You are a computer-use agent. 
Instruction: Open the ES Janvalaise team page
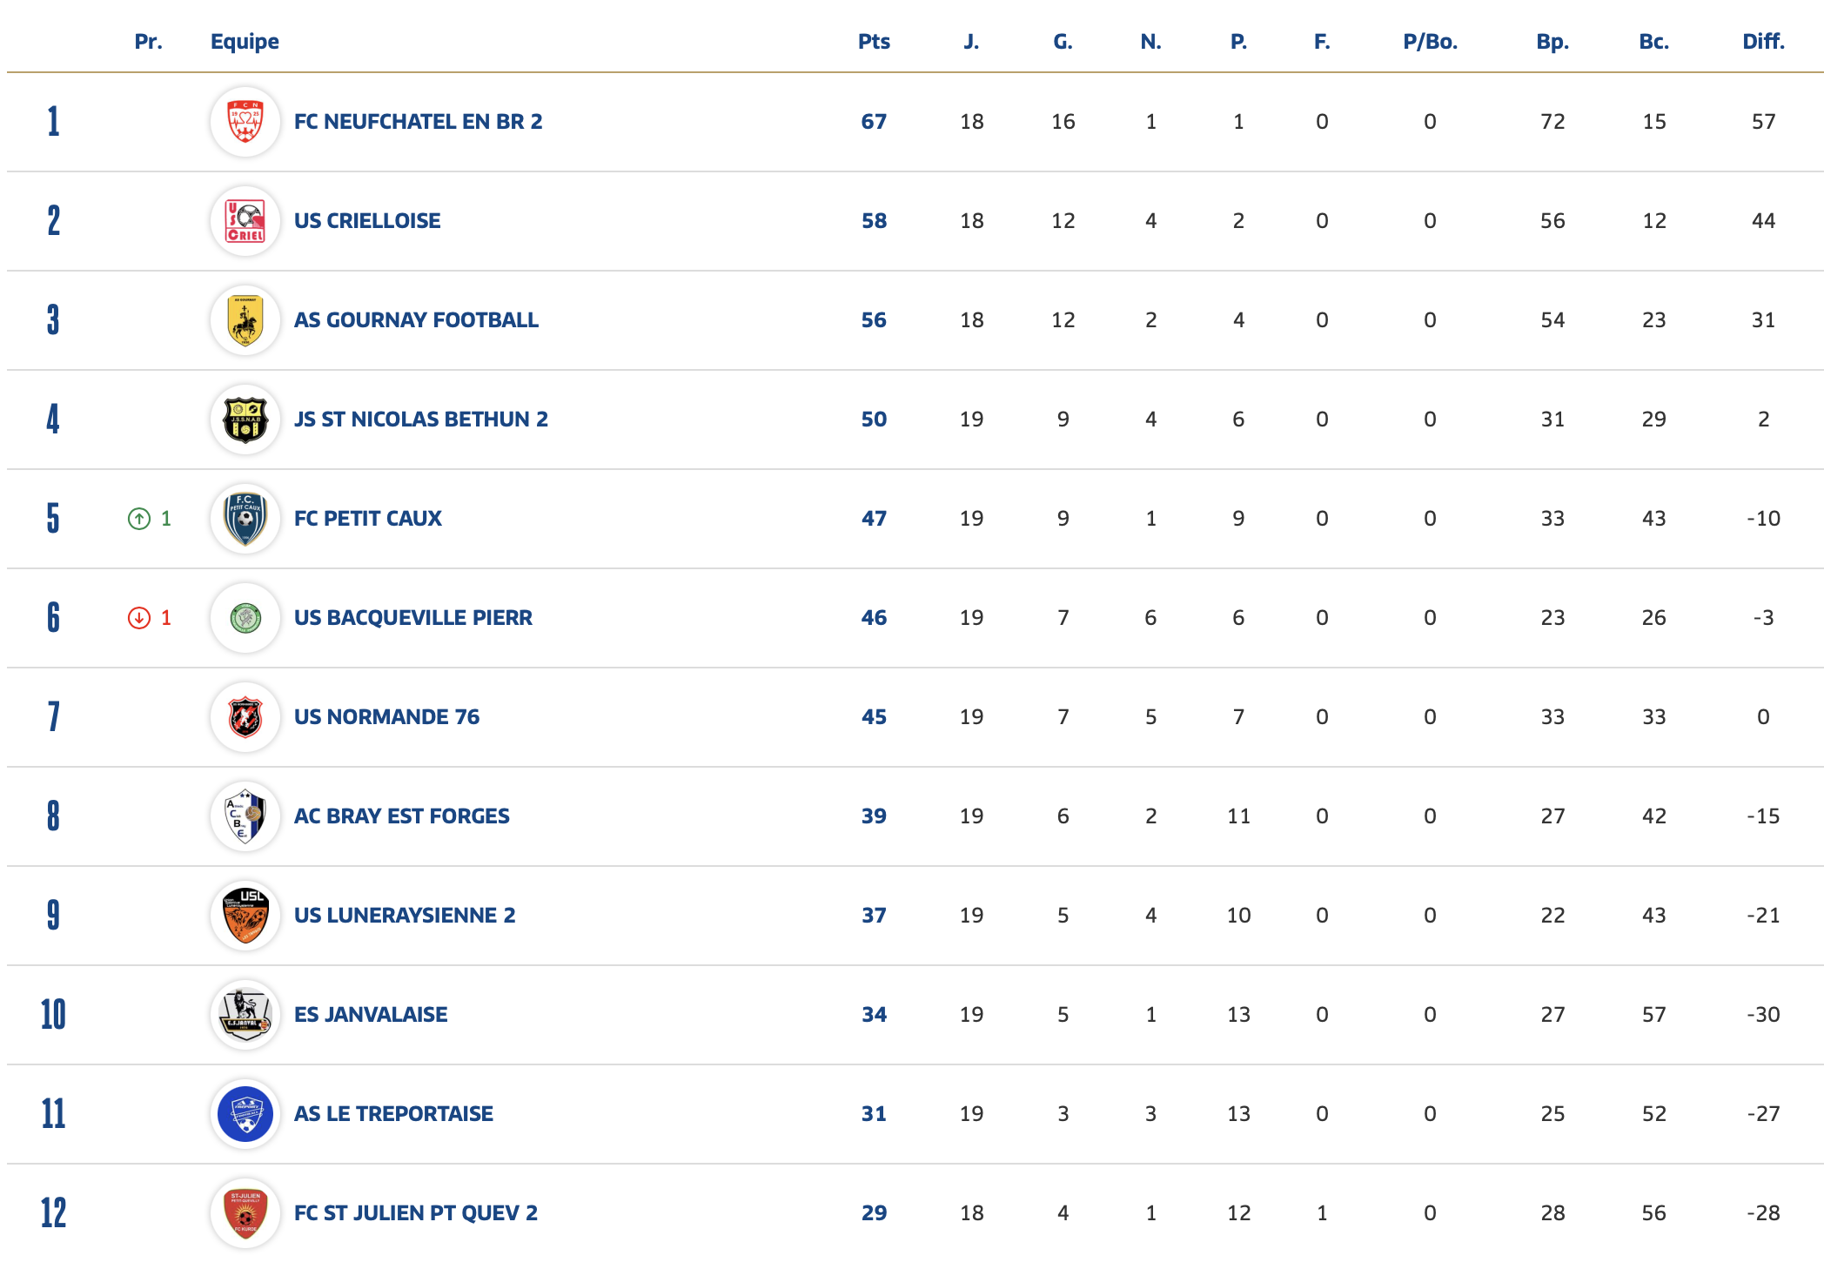click(371, 1015)
